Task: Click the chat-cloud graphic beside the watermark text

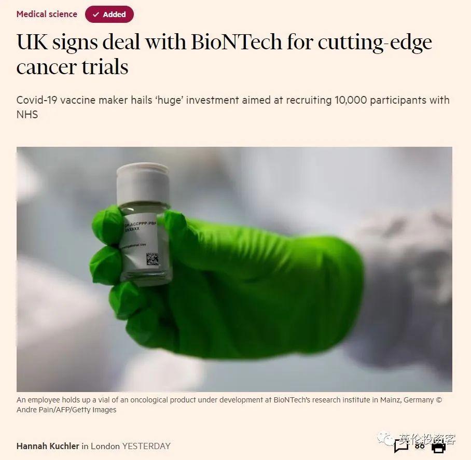Action: 383,438
